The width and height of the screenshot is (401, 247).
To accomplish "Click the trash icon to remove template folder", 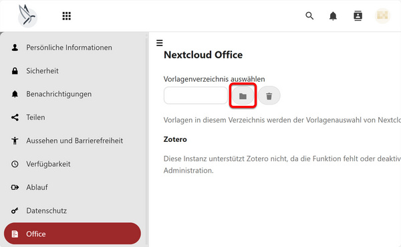I will 269,96.
